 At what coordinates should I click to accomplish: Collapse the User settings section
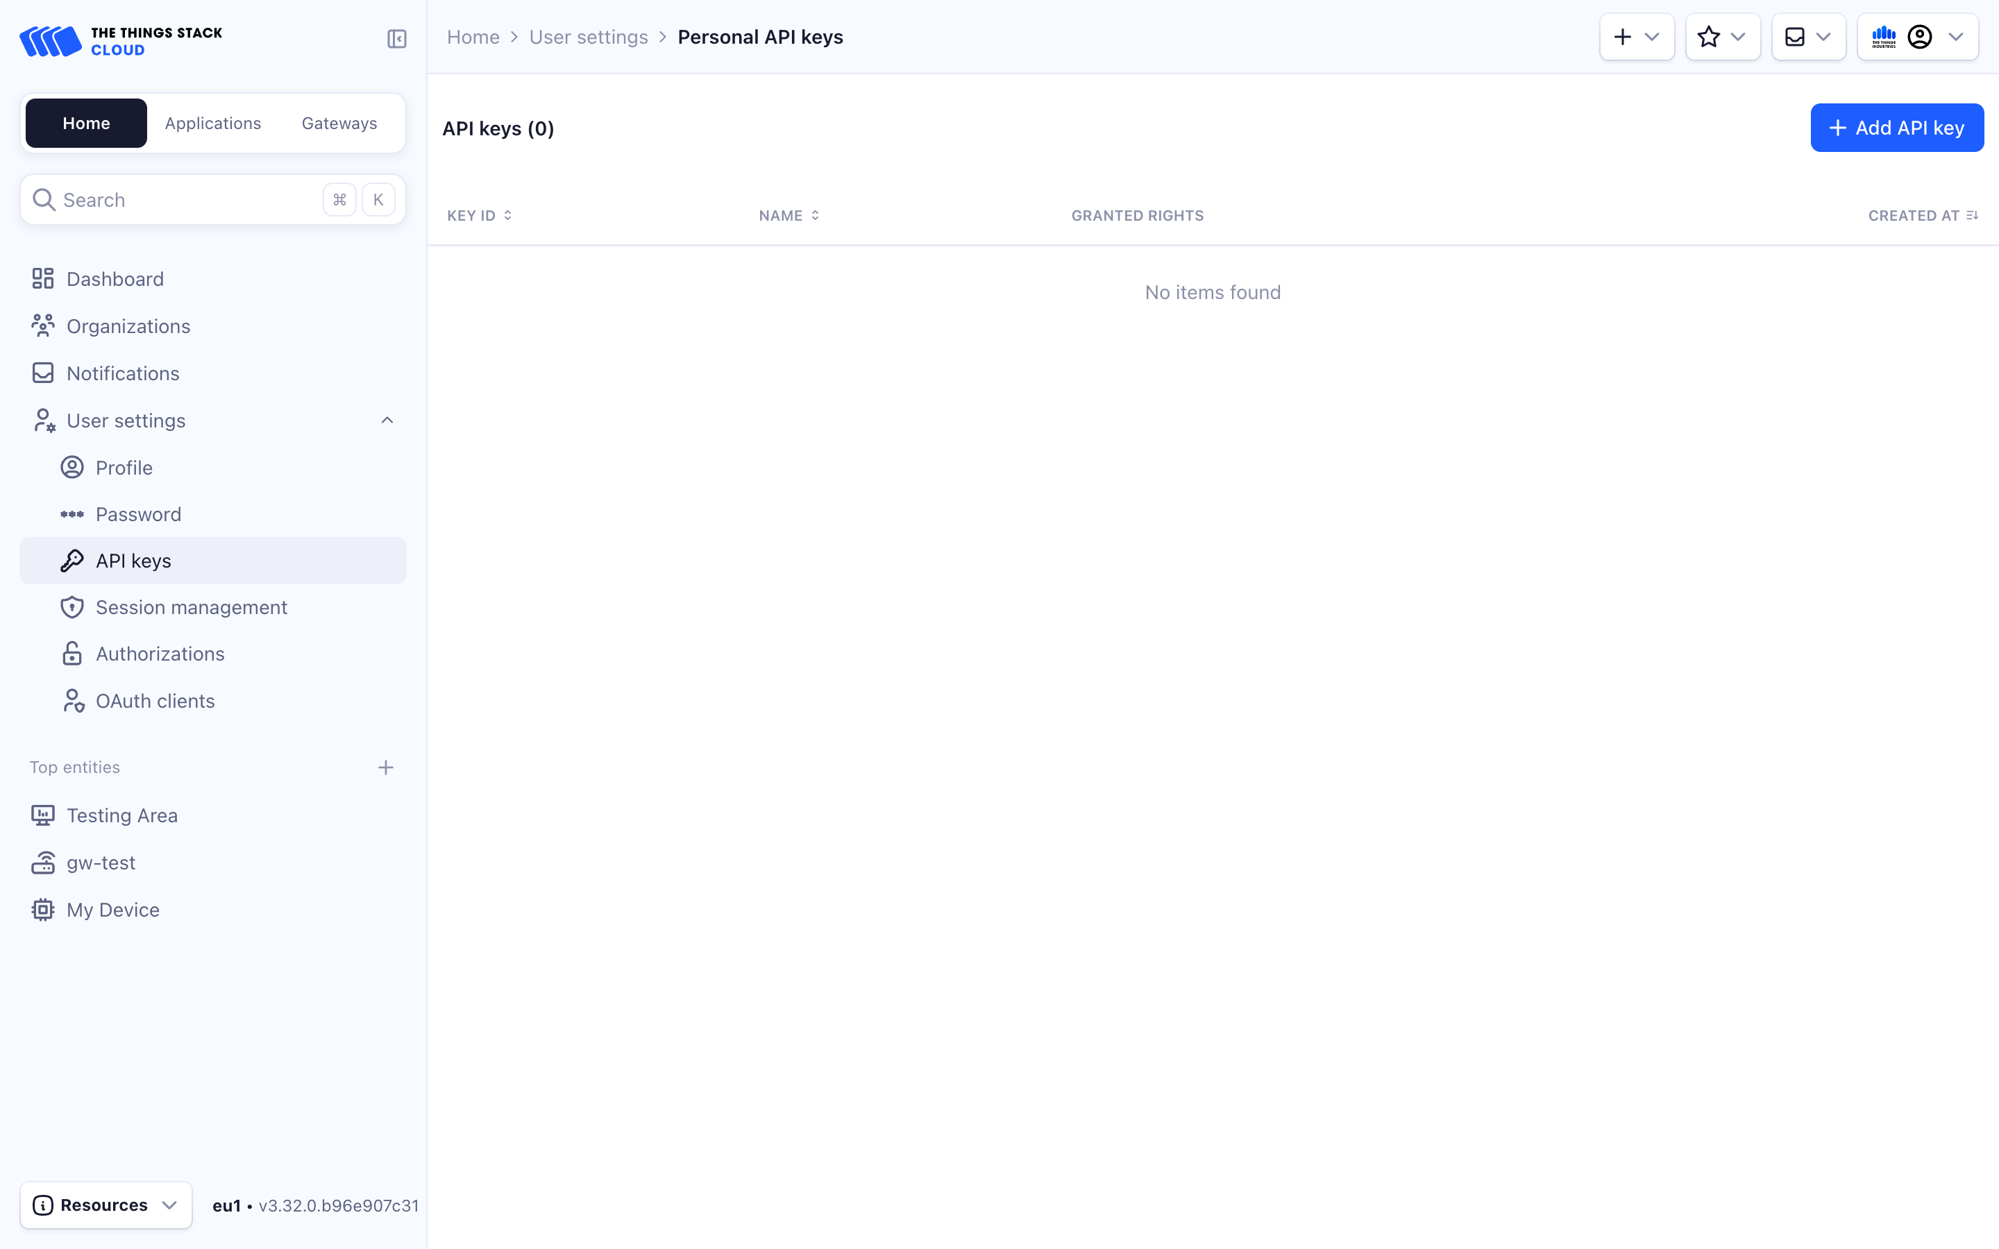(x=387, y=420)
